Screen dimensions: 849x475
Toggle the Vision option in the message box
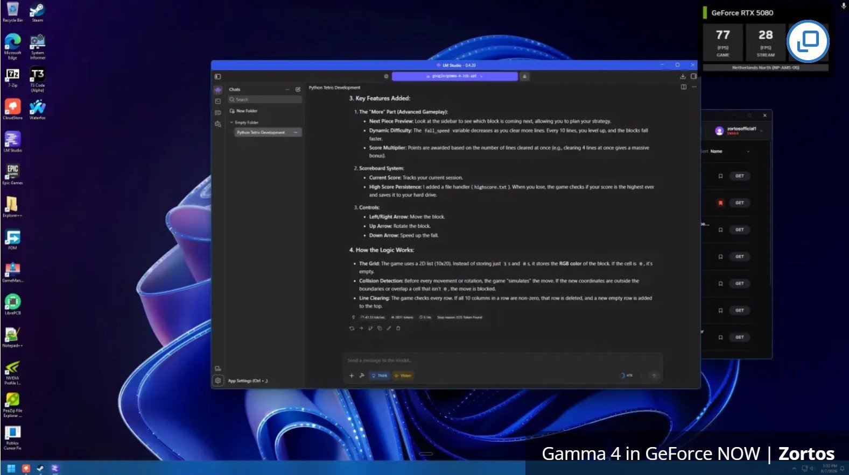point(403,376)
